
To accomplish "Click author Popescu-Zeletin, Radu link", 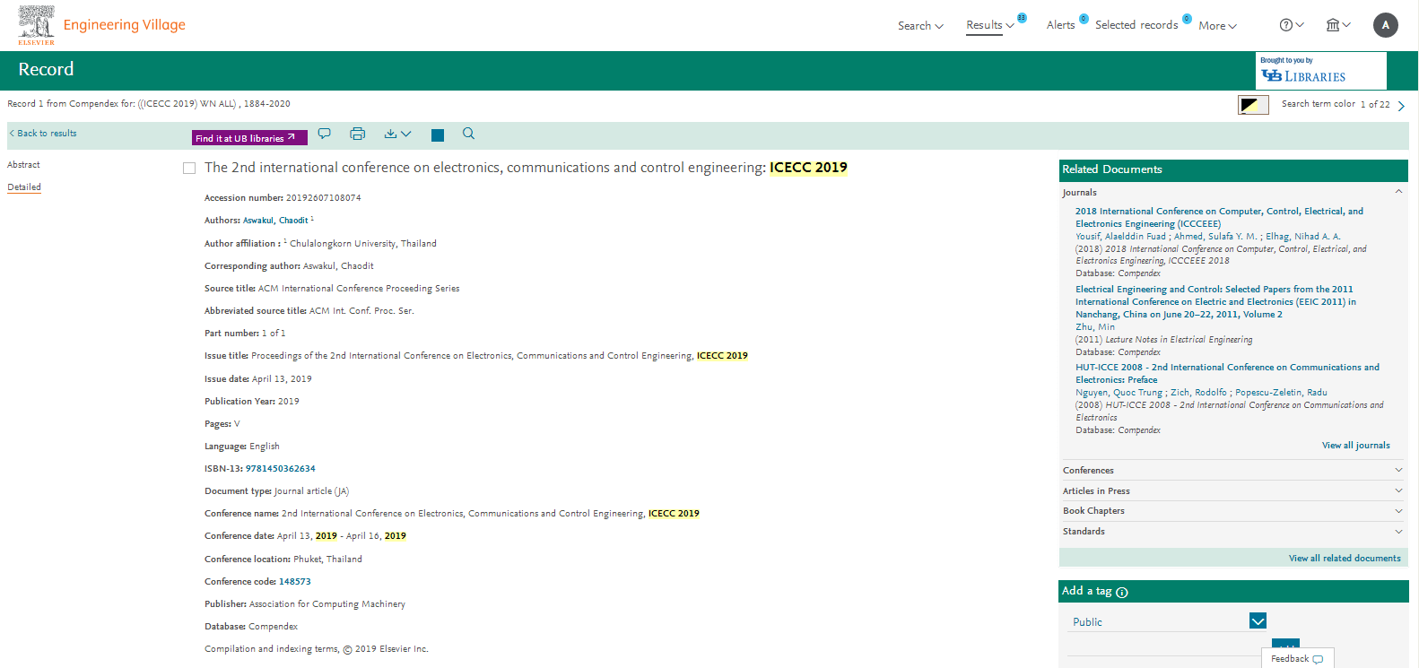I will point(1281,393).
